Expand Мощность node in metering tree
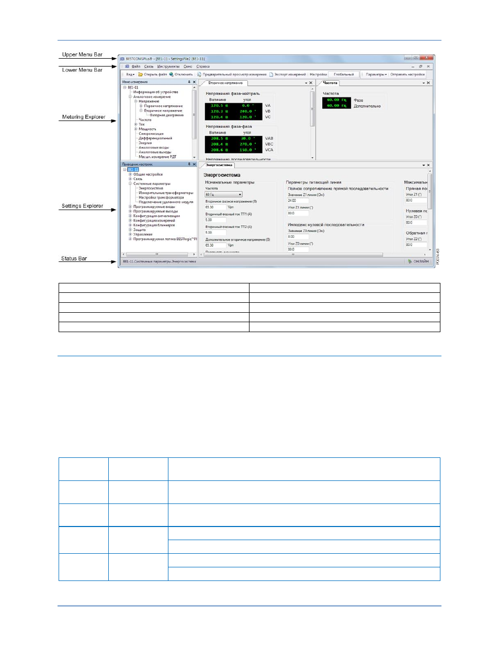The height and width of the screenshot is (647, 499). (135, 129)
